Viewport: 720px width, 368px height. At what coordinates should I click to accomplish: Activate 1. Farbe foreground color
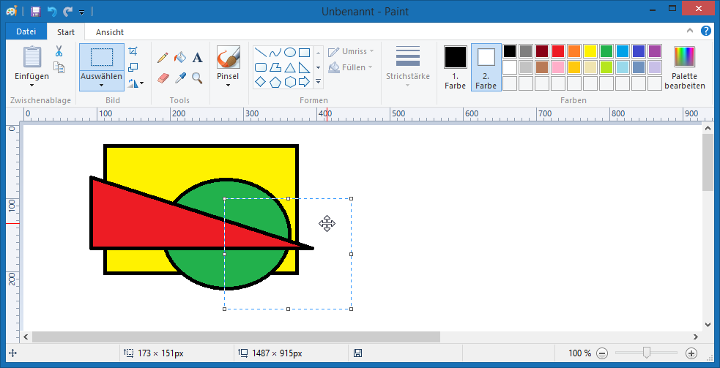pyautogui.click(x=455, y=67)
